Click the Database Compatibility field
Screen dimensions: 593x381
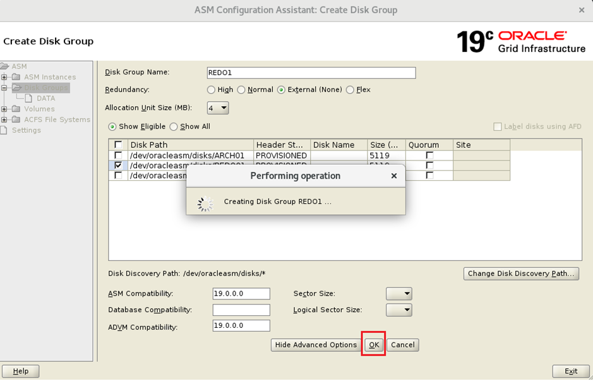(x=241, y=310)
